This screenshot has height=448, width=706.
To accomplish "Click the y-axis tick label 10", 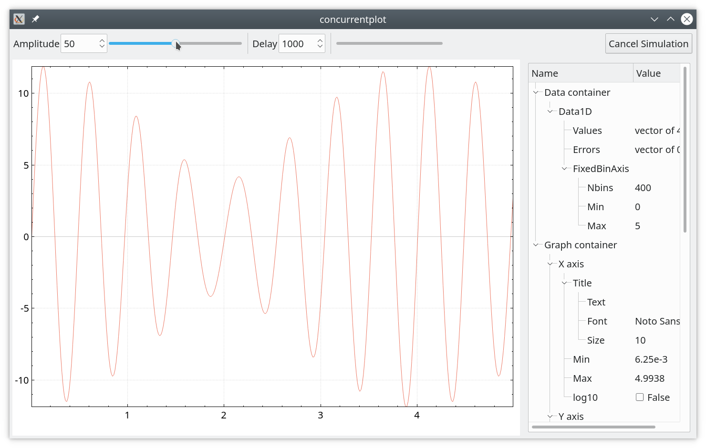I will click(x=23, y=93).
